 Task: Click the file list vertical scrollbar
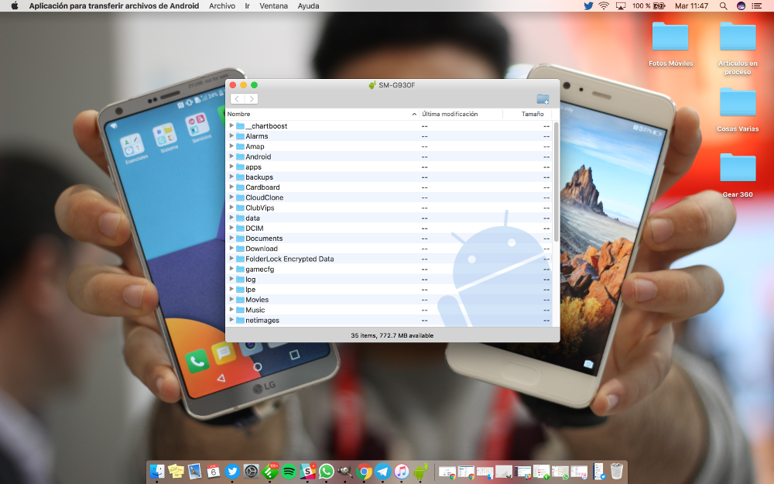coord(556,182)
